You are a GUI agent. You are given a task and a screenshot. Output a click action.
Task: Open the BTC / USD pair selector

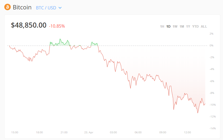[x=46, y=8]
